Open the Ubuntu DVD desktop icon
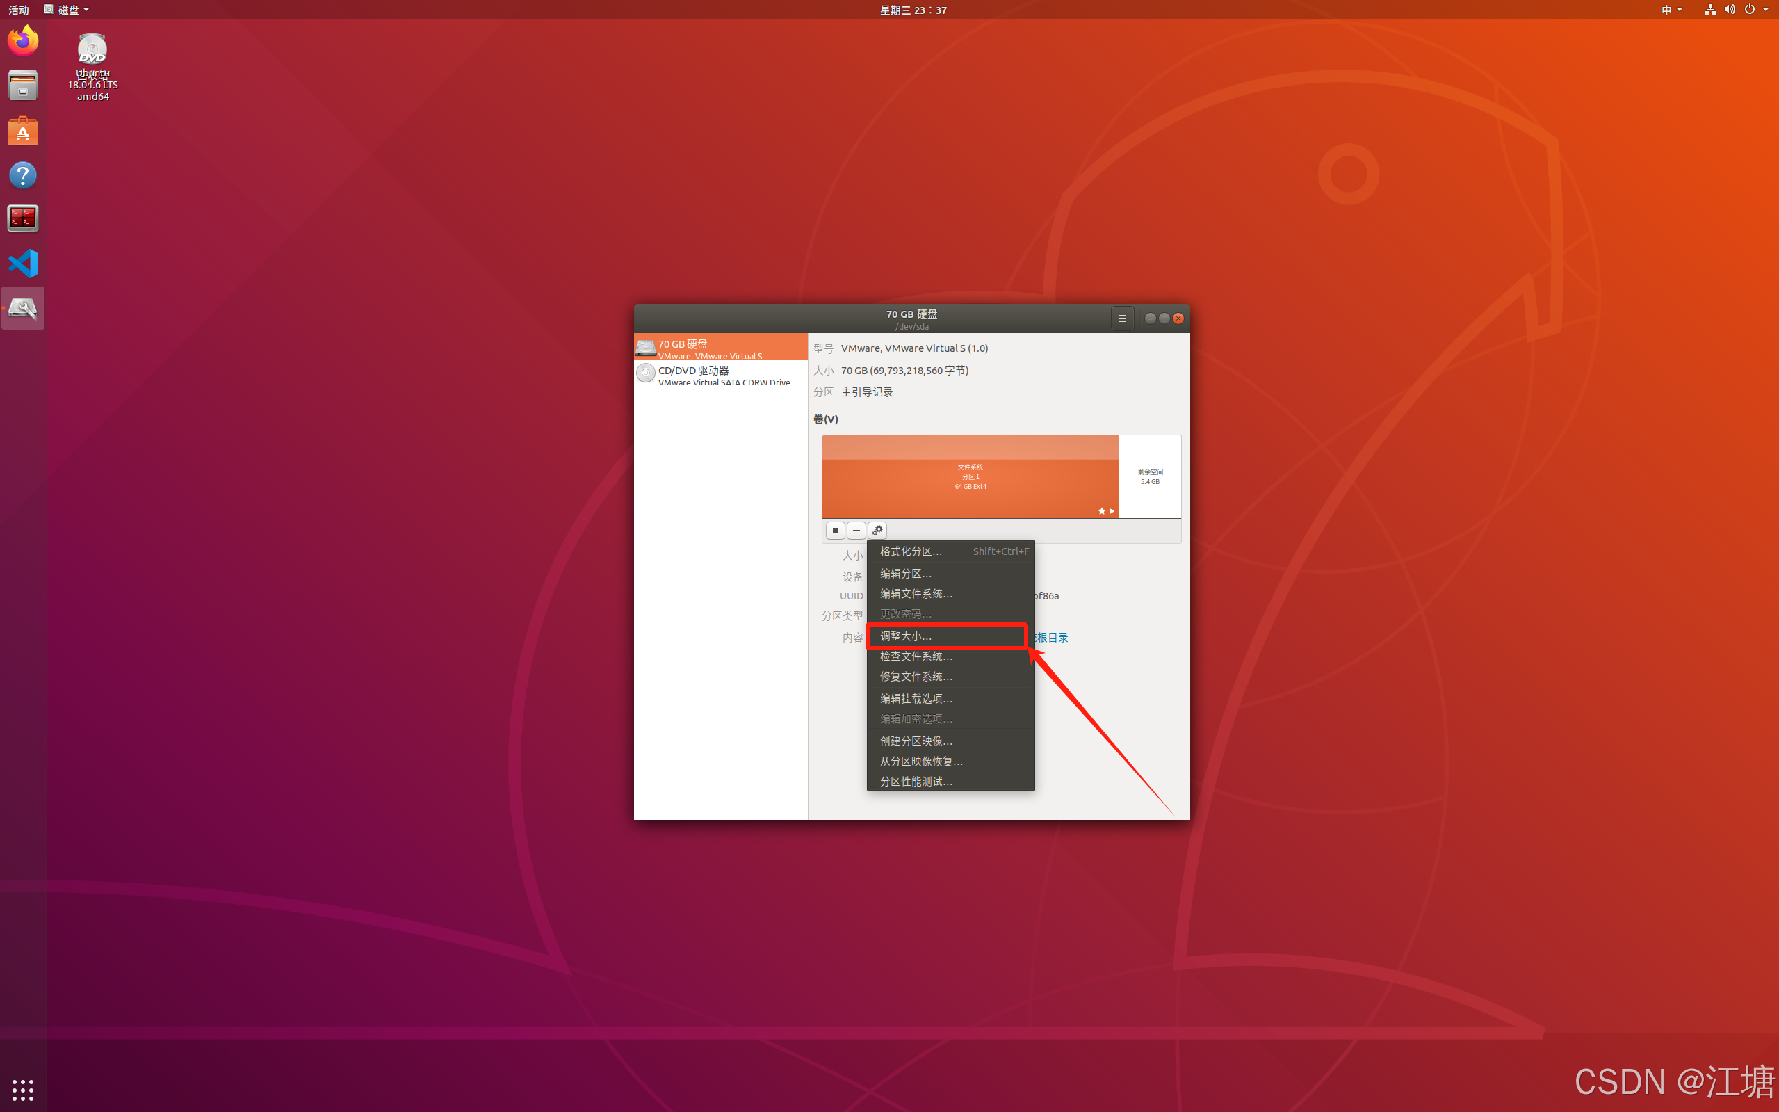Screen dimensions: 1779x1112 click(x=92, y=51)
